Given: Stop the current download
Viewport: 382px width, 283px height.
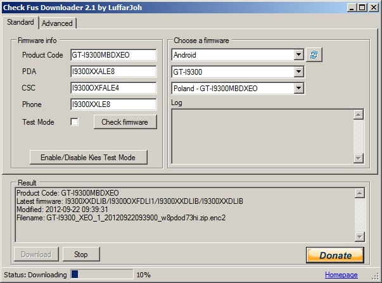Looking at the screenshot, I should click(81, 255).
